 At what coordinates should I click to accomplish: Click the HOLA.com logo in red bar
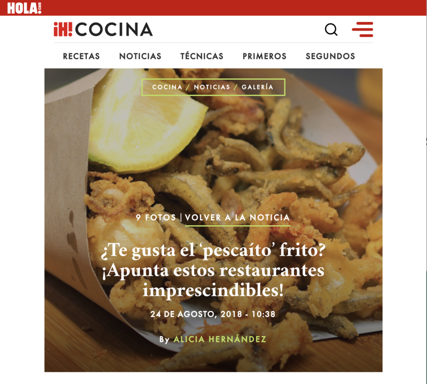24,8
